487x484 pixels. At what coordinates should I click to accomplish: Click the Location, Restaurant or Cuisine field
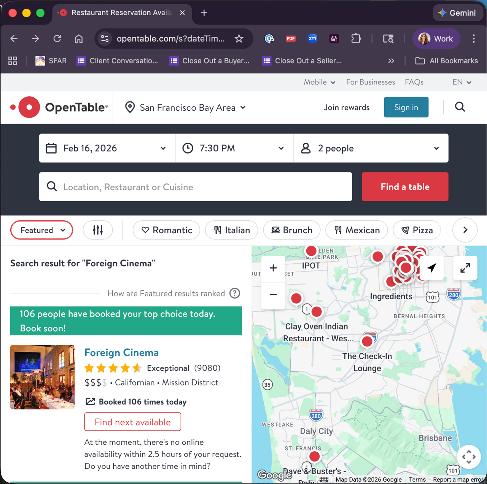[196, 187]
